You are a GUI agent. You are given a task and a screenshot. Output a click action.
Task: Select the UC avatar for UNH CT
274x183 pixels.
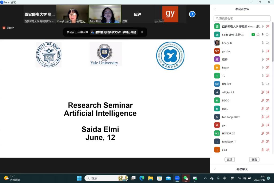tap(217, 84)
